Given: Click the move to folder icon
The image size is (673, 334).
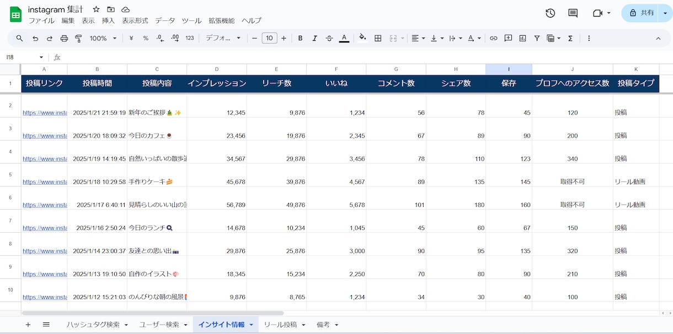Looking at the screenshot, I should [111, 9].
